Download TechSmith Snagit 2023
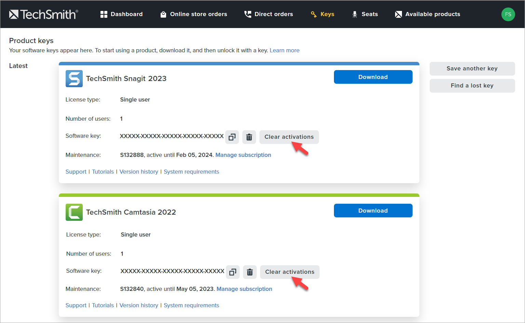The width and height of the screenshot is (525, 323). [373, 77]
